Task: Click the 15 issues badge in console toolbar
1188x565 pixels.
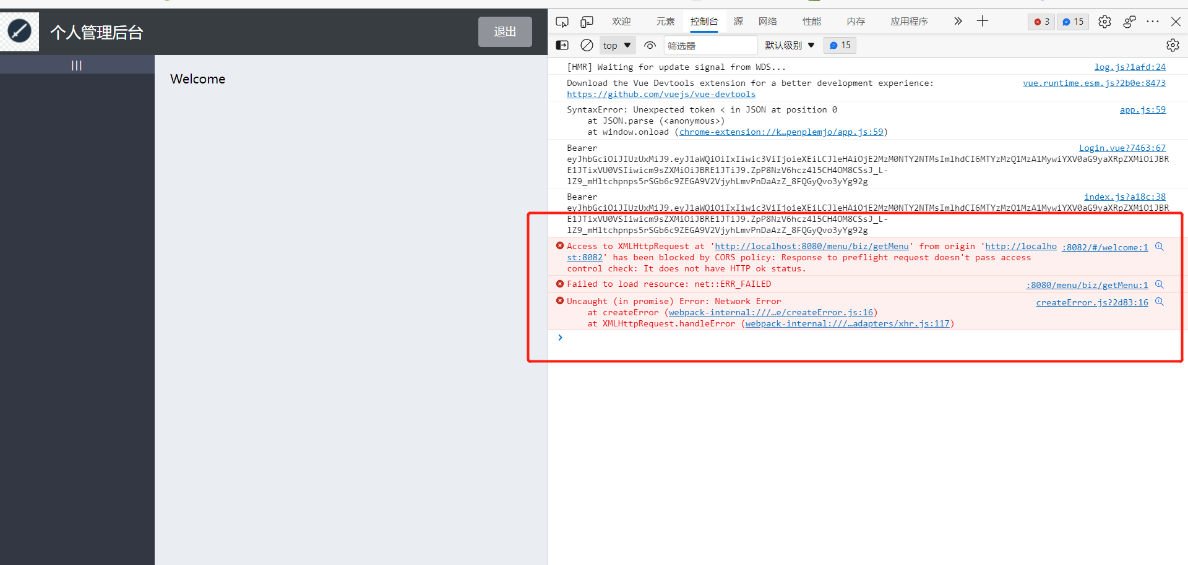Action: [840, 45]
